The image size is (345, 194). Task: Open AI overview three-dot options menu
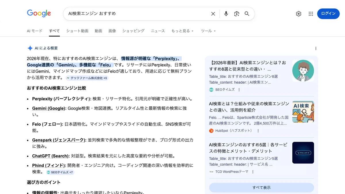pos(316,48)
